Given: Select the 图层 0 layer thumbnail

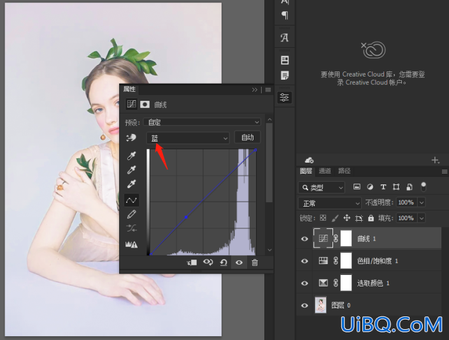Looking at the screenshot, I should click(x=321, y=305).
